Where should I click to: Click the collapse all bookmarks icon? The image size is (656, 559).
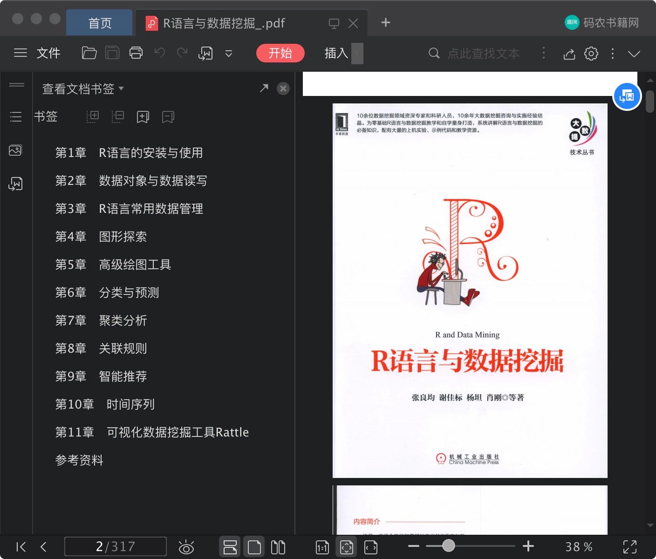click(118, 116)
